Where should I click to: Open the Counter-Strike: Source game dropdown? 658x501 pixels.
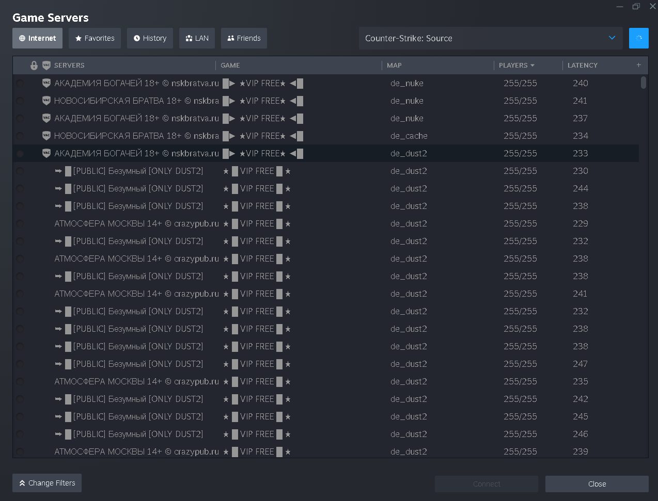[x=490, y=38]
